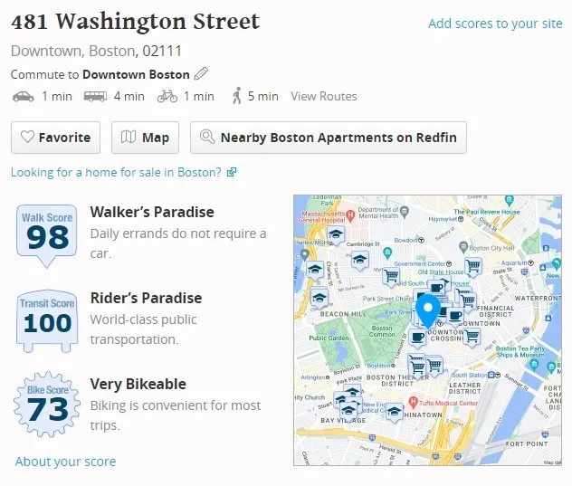This screenshot has width=572, height=486.
Task: Click the Bike Score 73 badge
Action: coord(47,405)
